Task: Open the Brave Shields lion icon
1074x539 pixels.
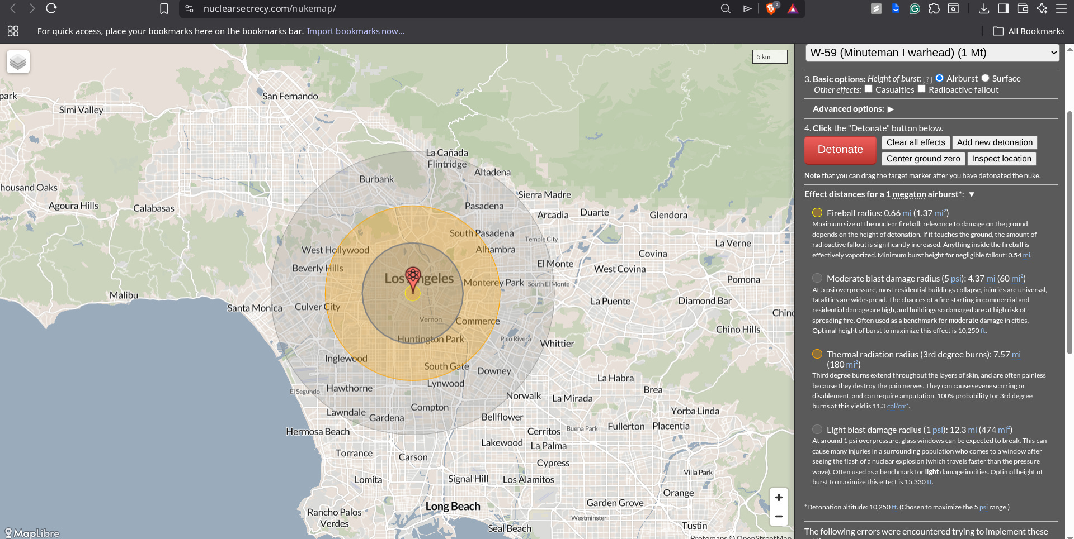Action: [771, 8]
